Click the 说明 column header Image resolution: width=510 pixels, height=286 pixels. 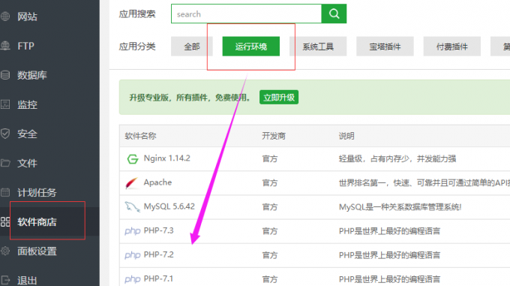pyautogui.click(x=346, y=136)
